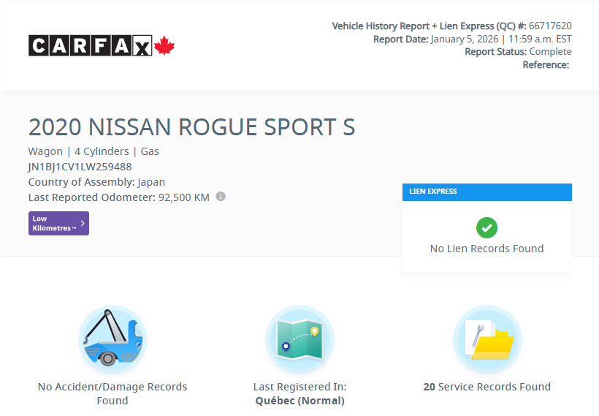Select the LIEN EXPRESS blue header
Viewport: 599px width, 416px height.
click(x=487, y=192)
